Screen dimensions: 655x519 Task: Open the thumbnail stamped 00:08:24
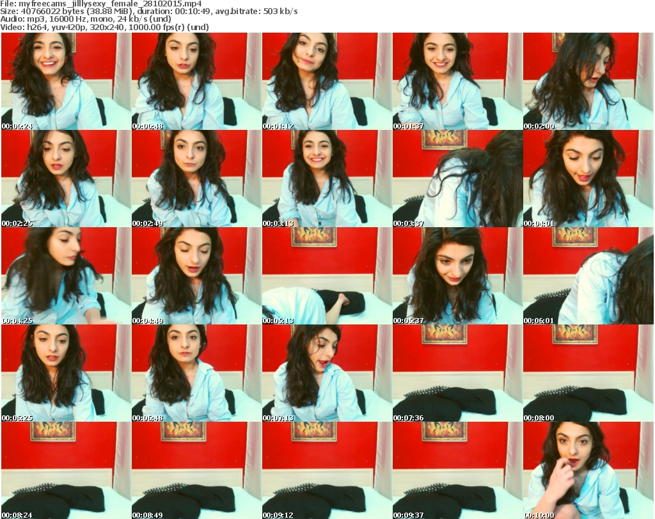[66, 470]
